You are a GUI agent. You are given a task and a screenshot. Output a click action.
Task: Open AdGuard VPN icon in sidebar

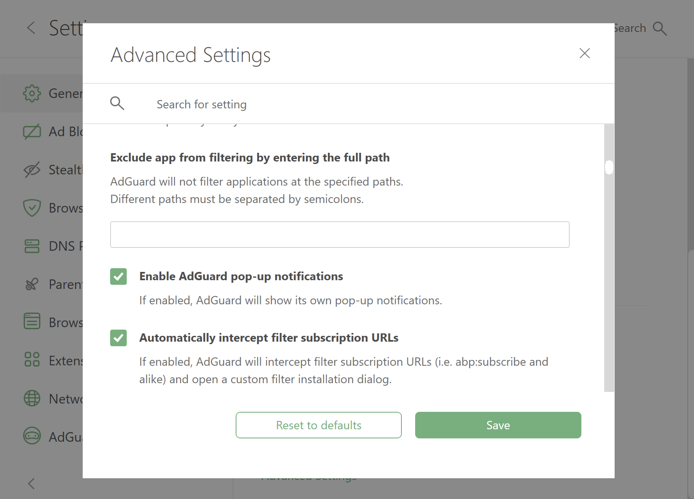pos(32,436)
